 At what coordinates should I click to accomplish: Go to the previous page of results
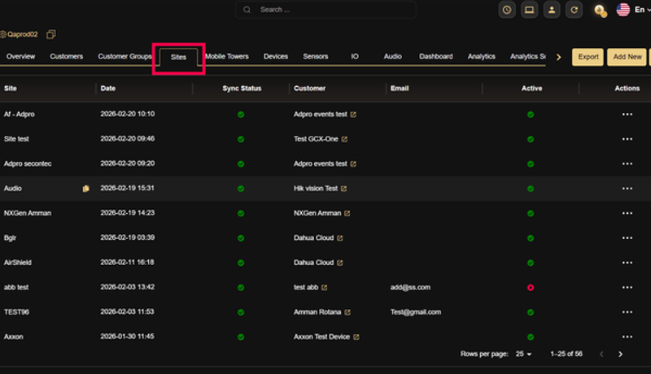[x=601, y=354]
